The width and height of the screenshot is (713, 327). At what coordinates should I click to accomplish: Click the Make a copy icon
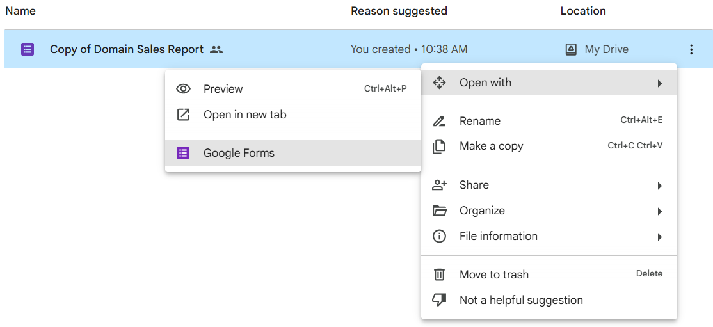pos(439,147)
